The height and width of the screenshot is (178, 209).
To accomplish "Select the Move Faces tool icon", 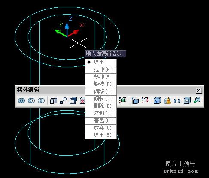I will click(64, 100).
